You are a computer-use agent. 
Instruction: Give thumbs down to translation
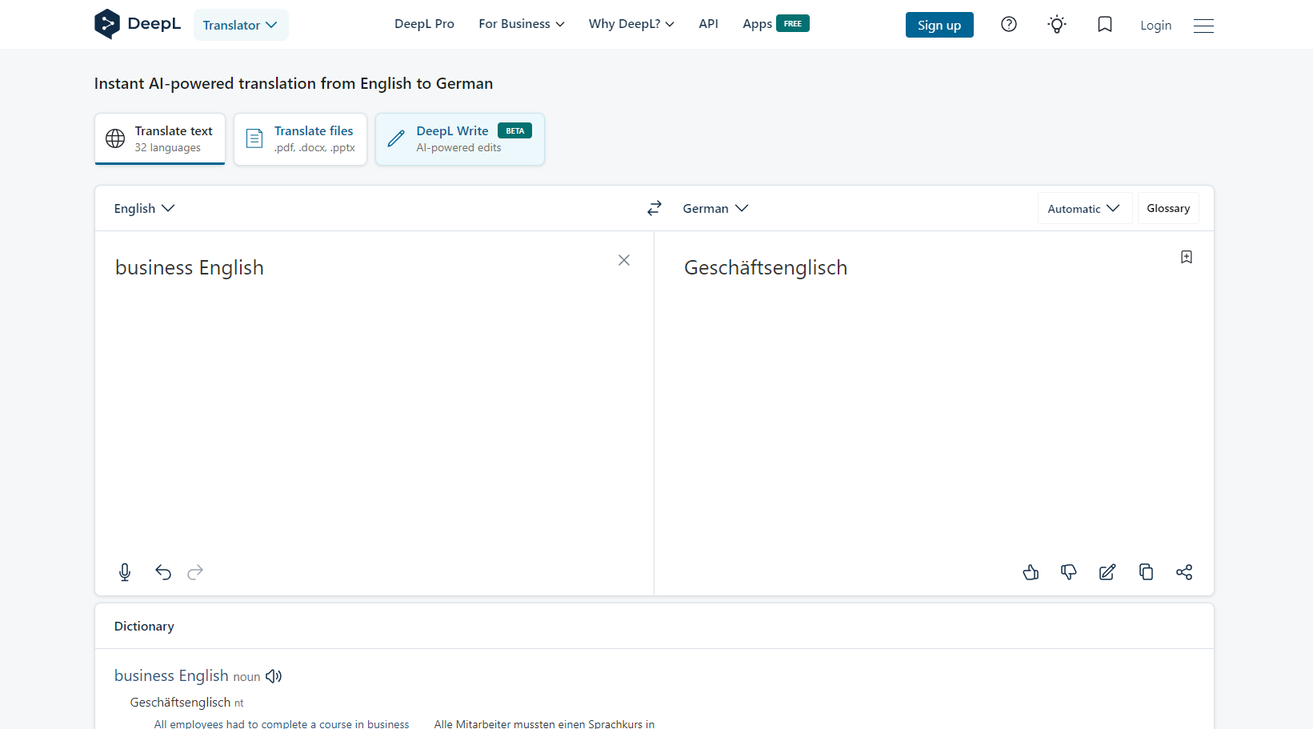pyautogui.click(x=1069, y=572)
